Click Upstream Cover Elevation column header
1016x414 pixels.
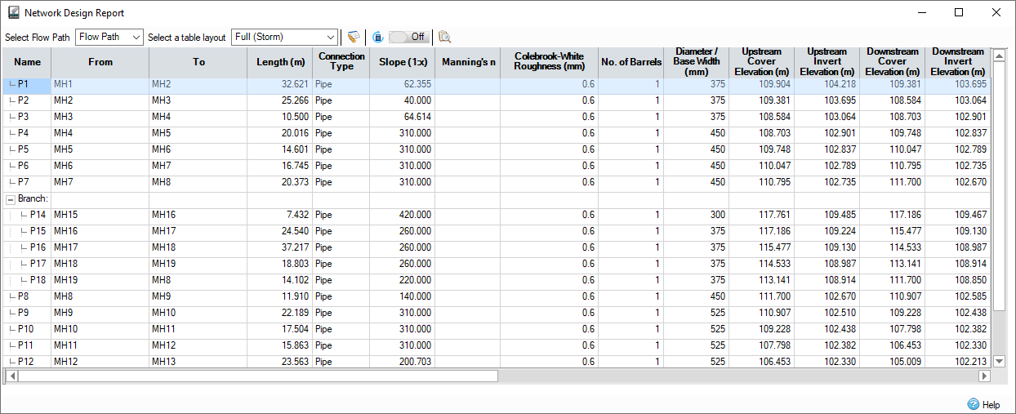(762, 62)
